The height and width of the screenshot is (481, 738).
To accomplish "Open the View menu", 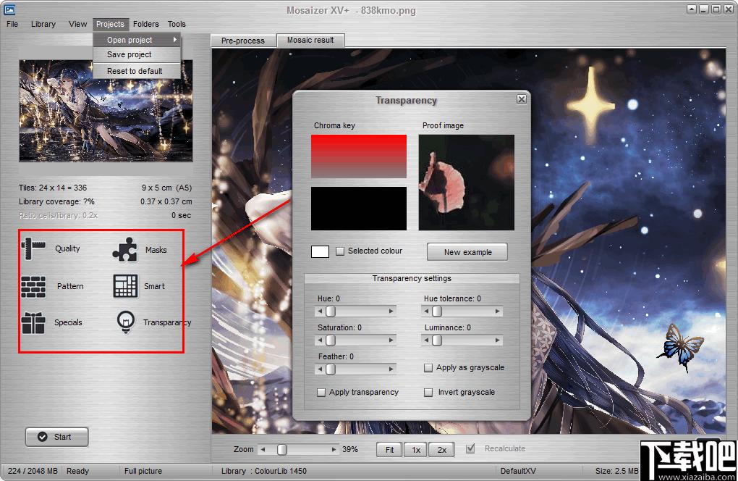I will (77, 24).
